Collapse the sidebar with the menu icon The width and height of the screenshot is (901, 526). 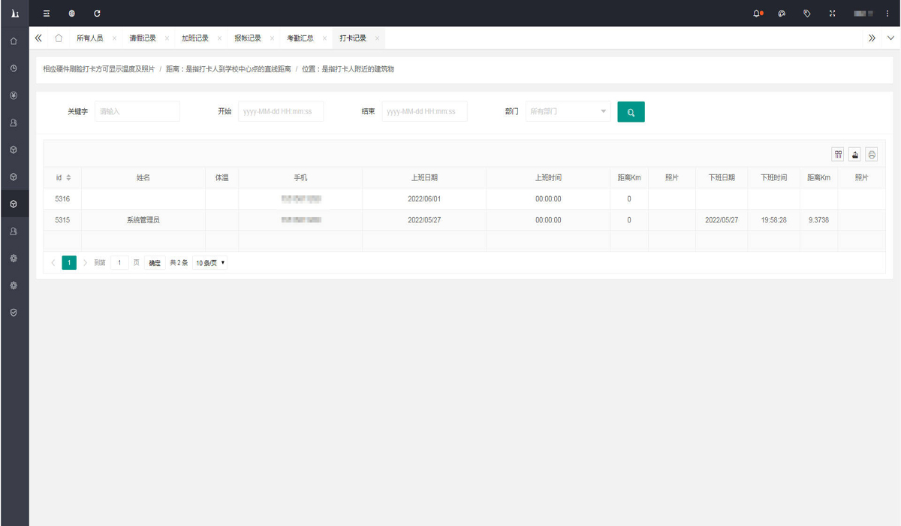tap(47, 14)
